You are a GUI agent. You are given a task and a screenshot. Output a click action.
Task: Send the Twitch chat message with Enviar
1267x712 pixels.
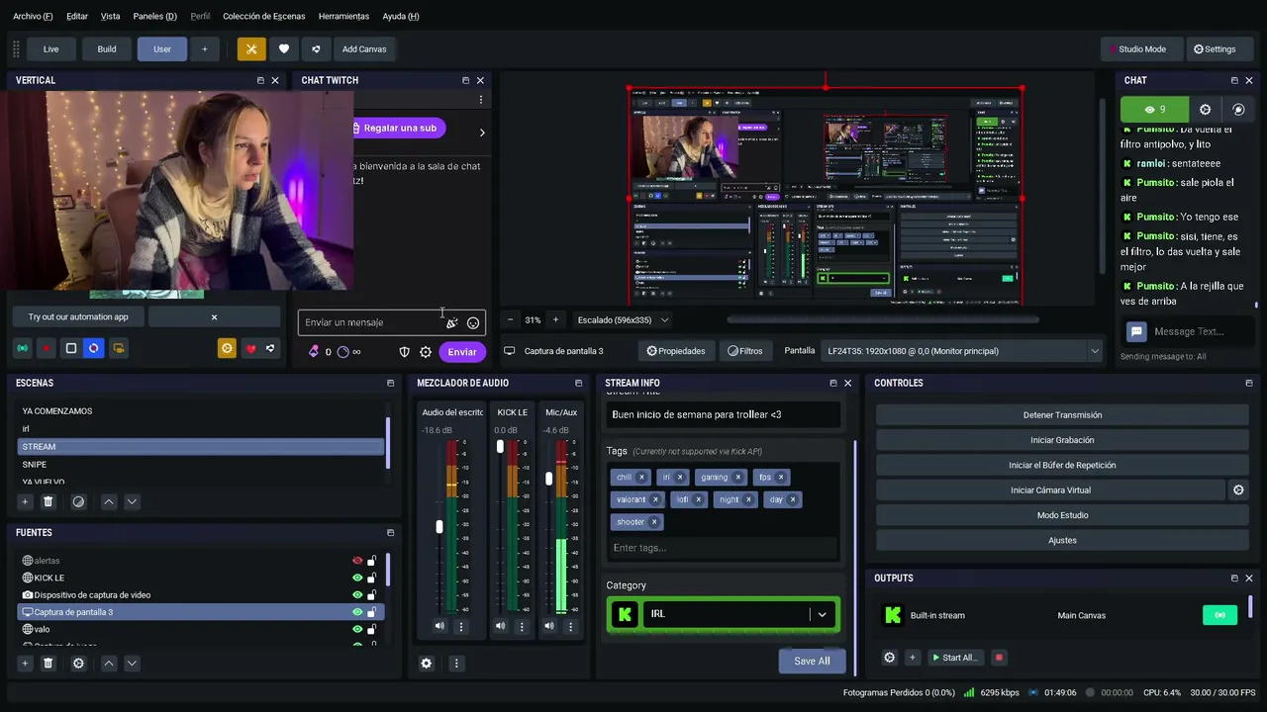coord(462,352)
